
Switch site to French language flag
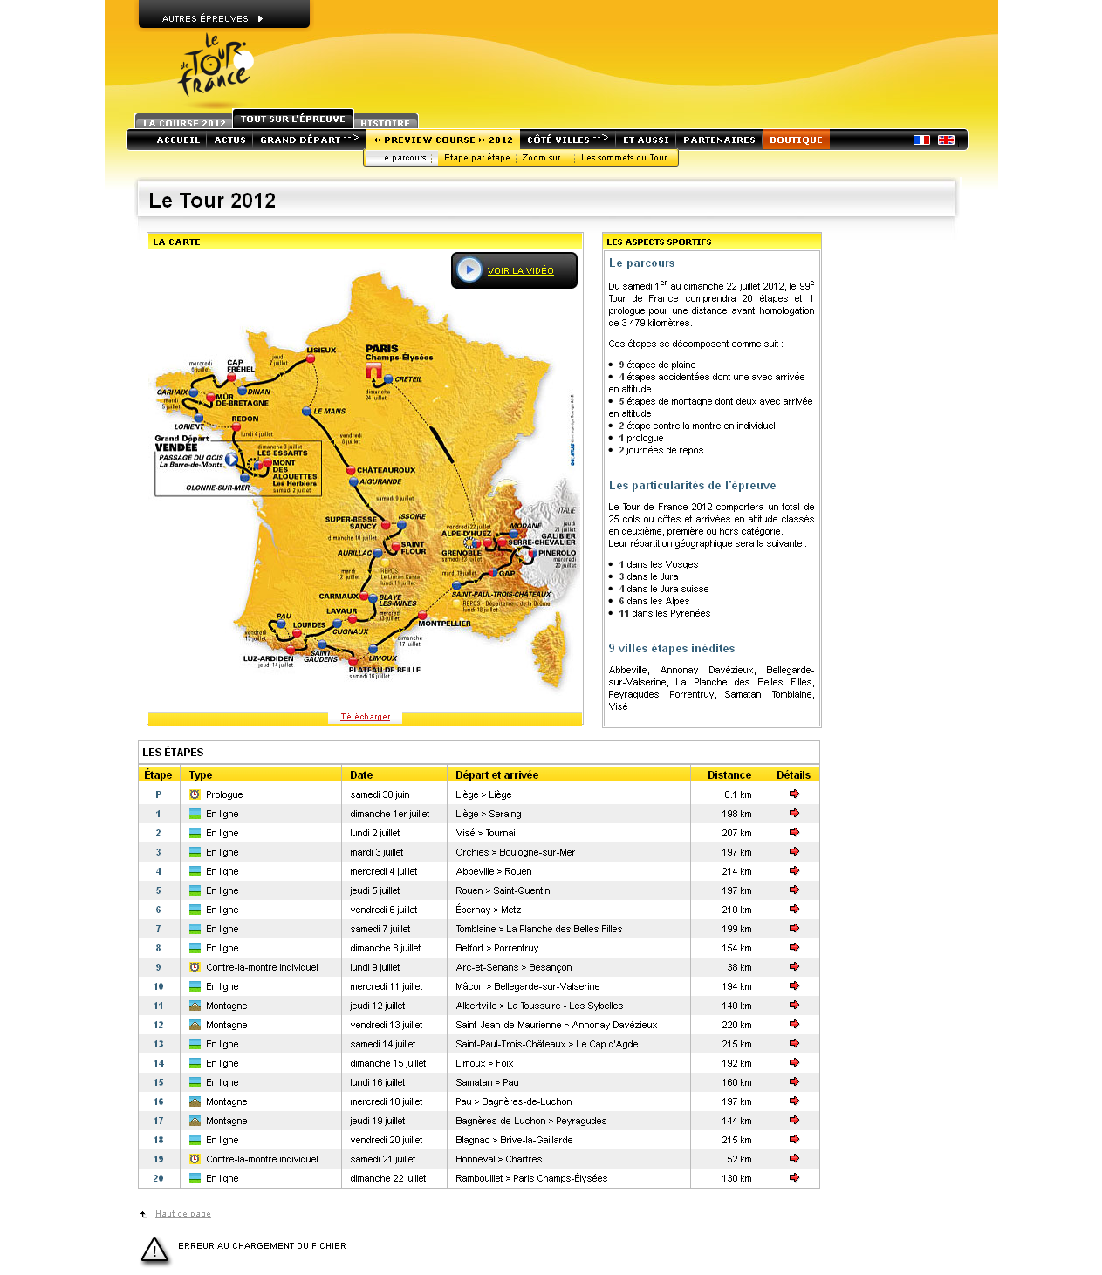pyautogui.click(x=921, y=140)
